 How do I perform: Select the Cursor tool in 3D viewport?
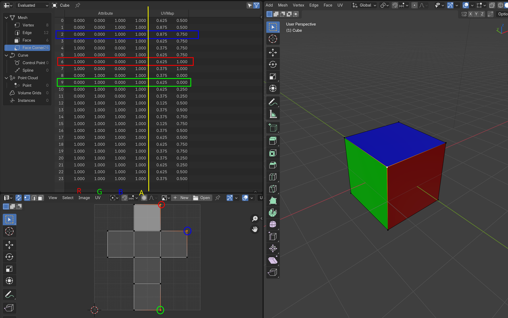(x=273, y=39)
